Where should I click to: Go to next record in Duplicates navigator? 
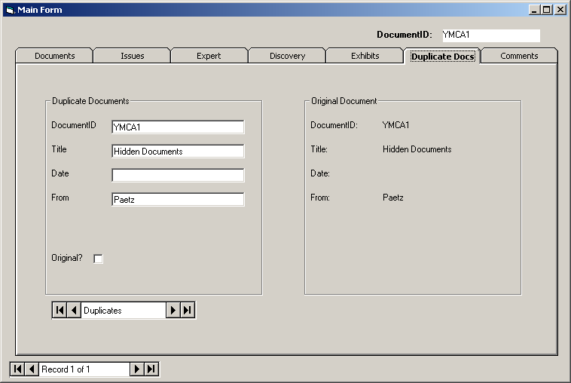click(173, 310)
